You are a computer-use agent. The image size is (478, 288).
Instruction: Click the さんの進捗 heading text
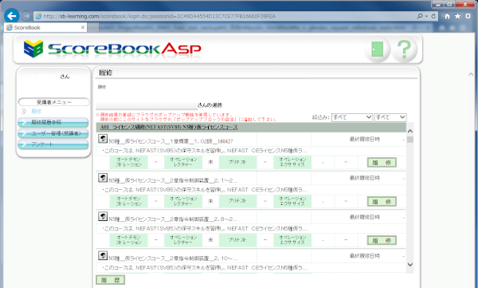[x=210, y=105]
